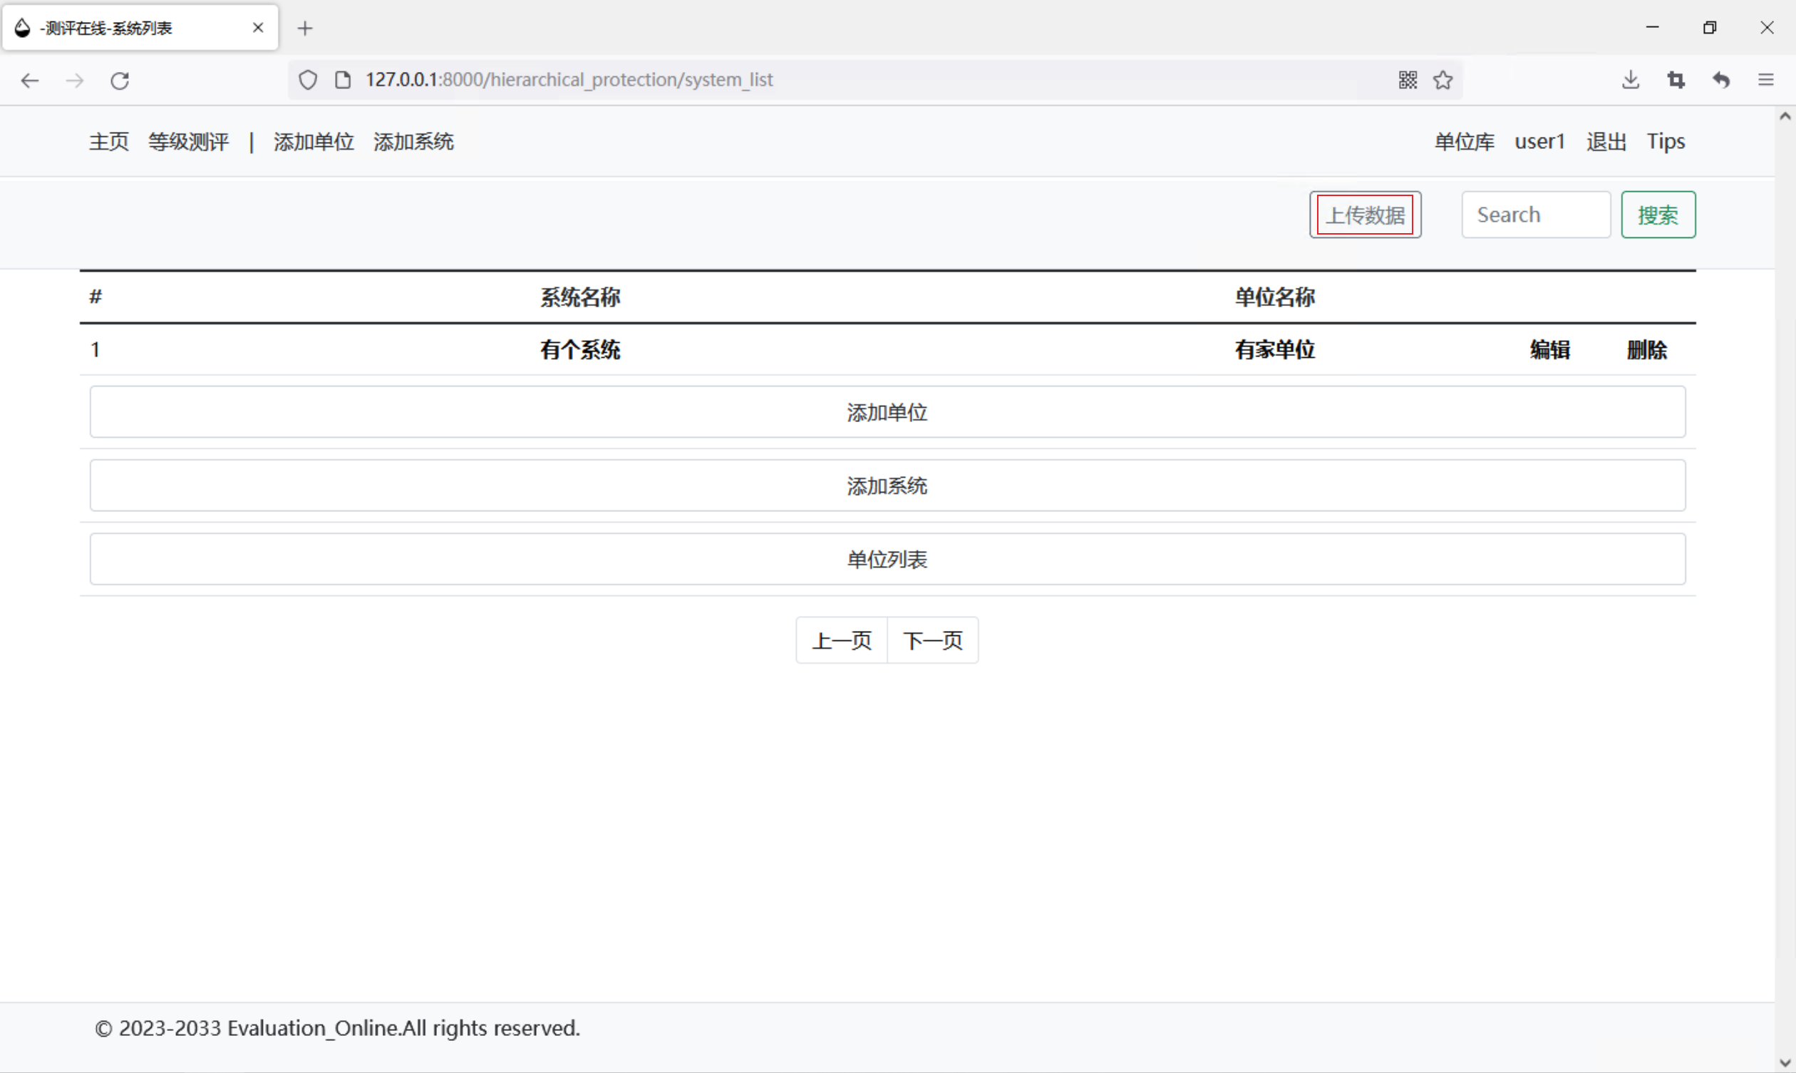Click the green 搜索 button
The image size is (1796, 1073).
[1658, 215]
